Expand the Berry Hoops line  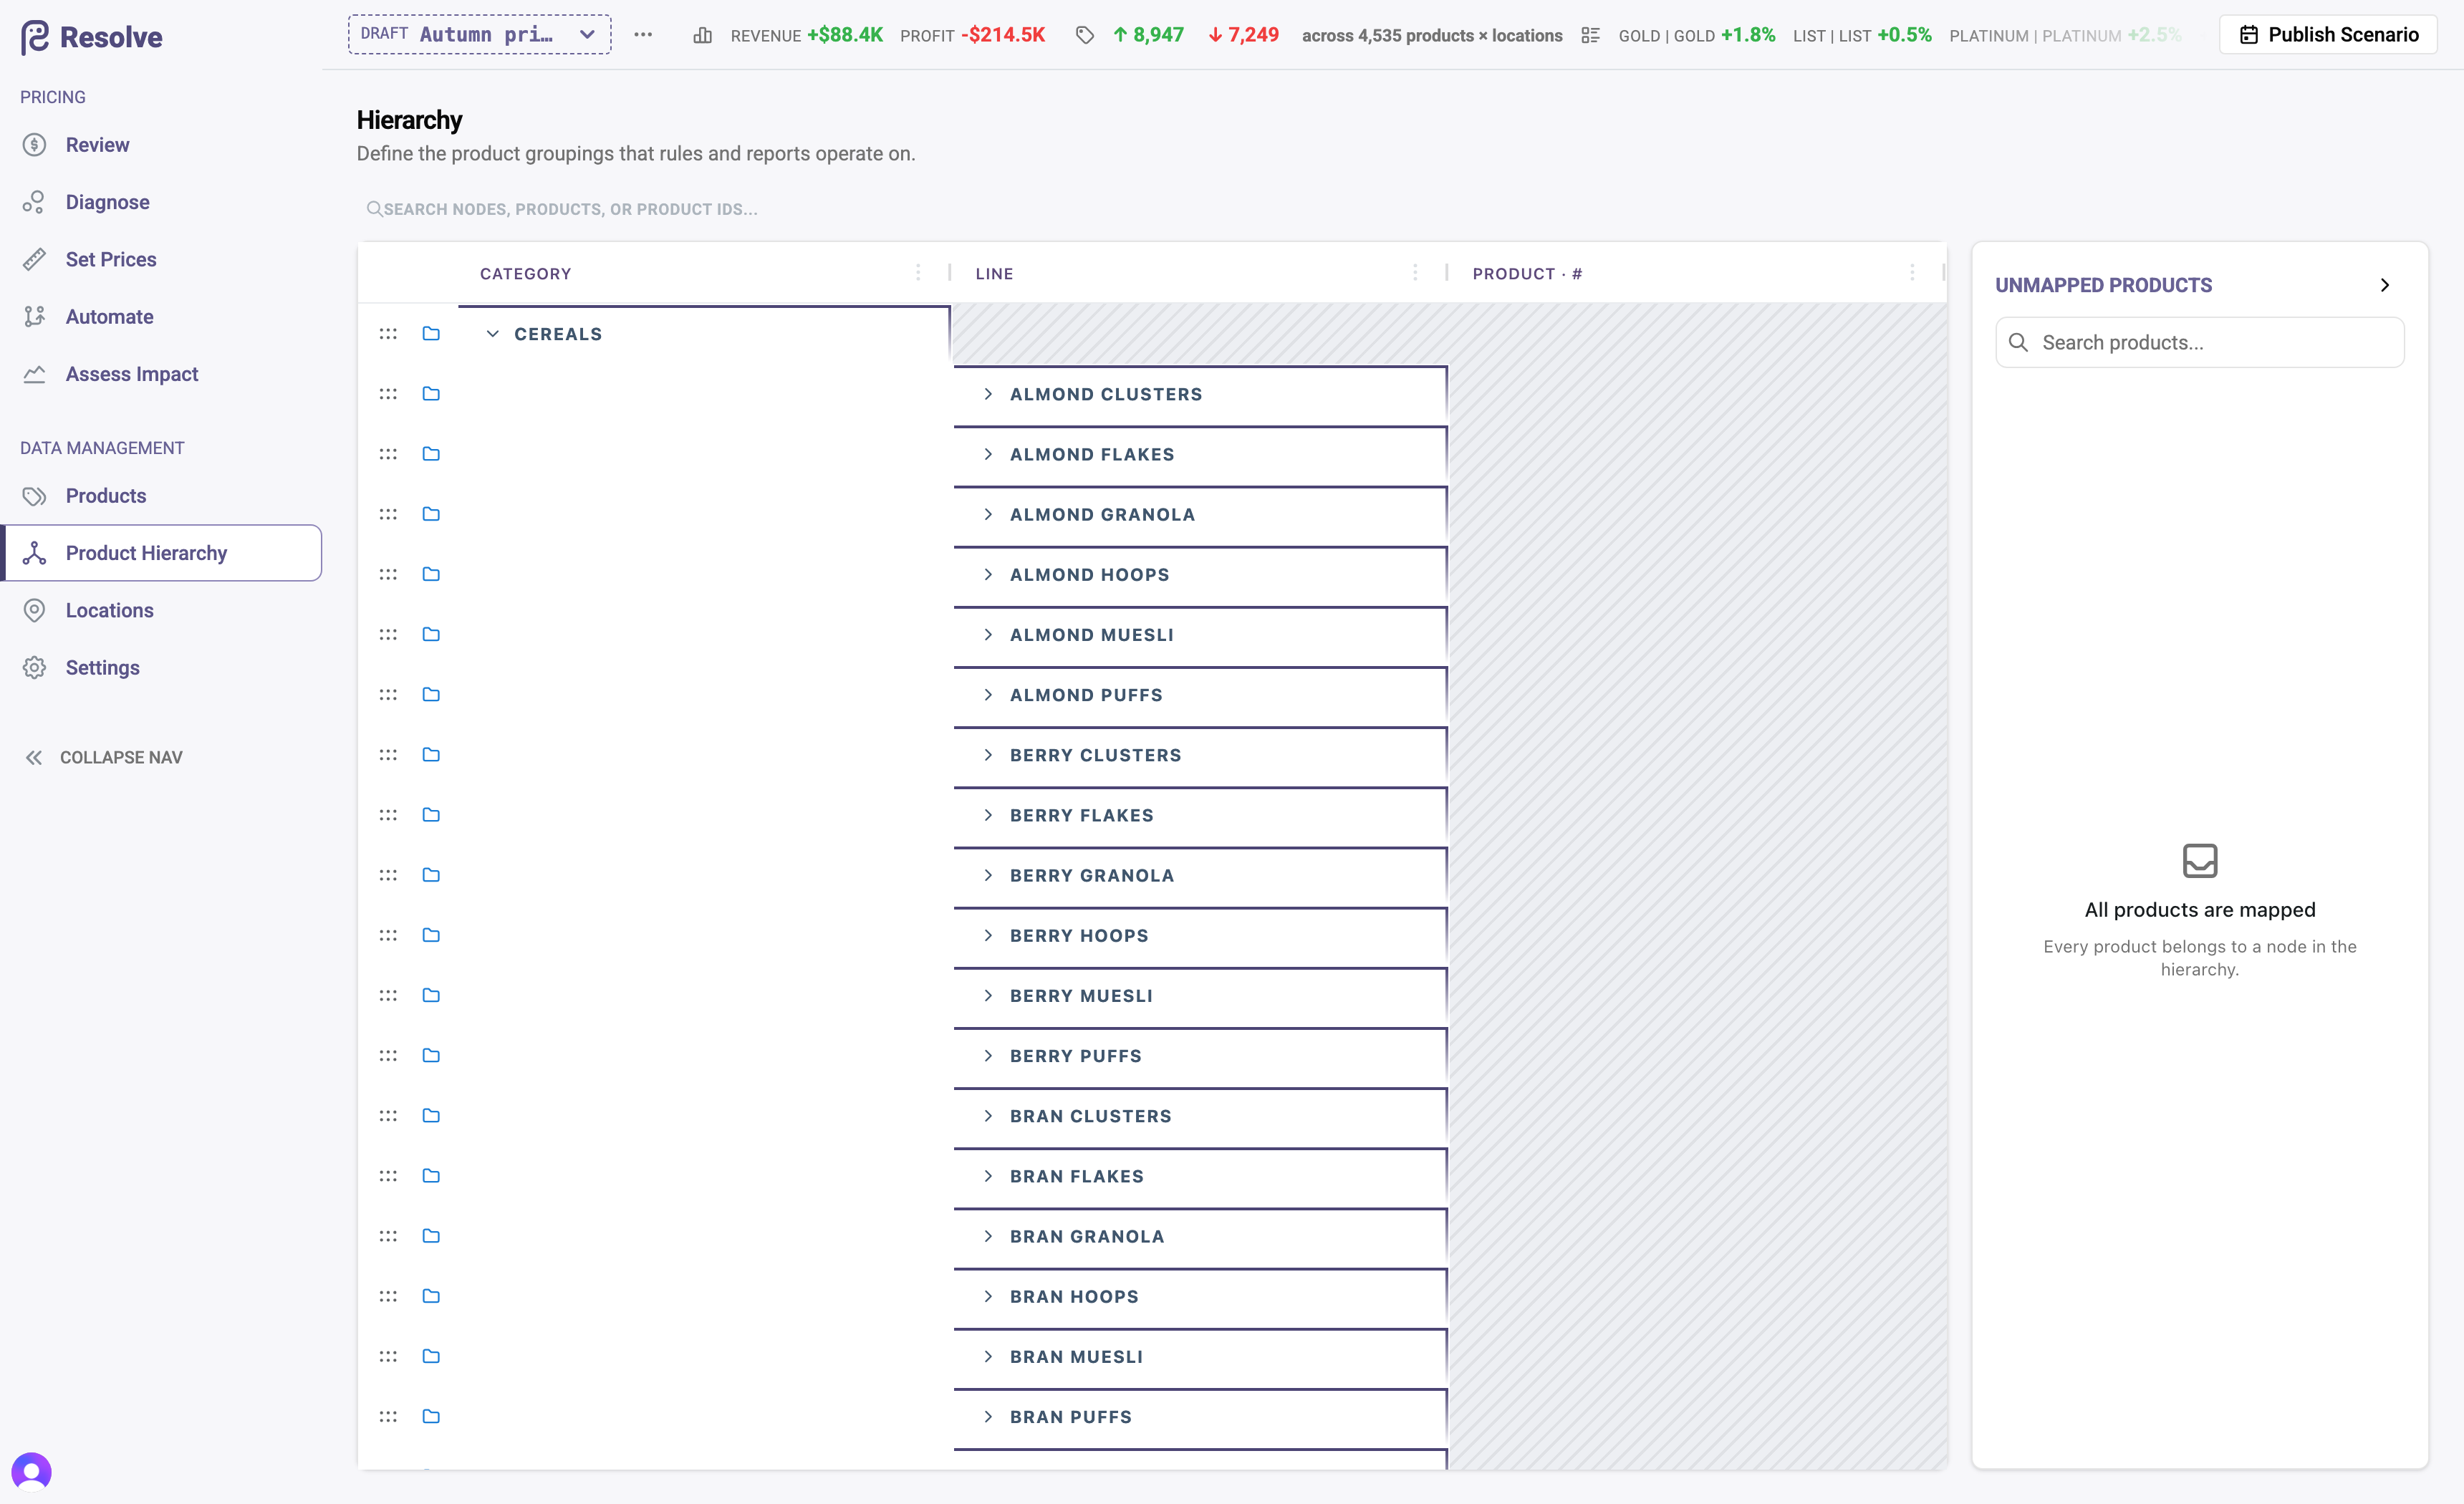(988, 936)
